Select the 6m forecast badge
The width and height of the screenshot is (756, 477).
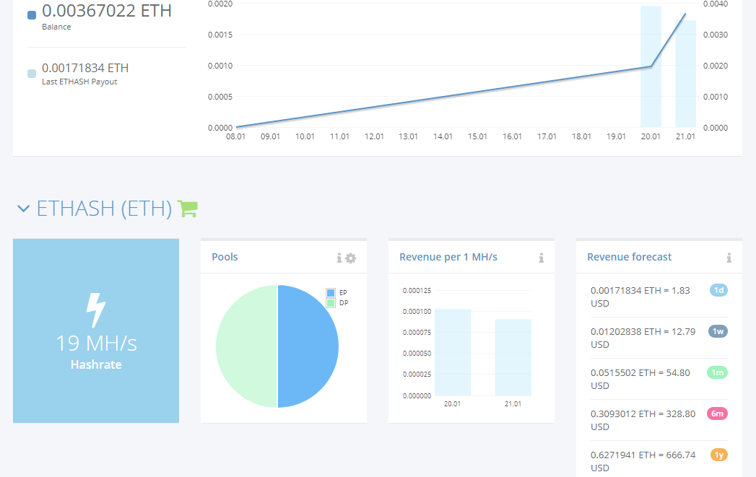(x=718, y=413)
